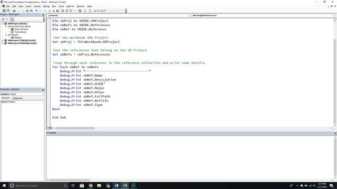Click the Insert UserForm toolbar icon
This screenshot has width=337, height=189.
pyautogui.click(x=8, y=10)
